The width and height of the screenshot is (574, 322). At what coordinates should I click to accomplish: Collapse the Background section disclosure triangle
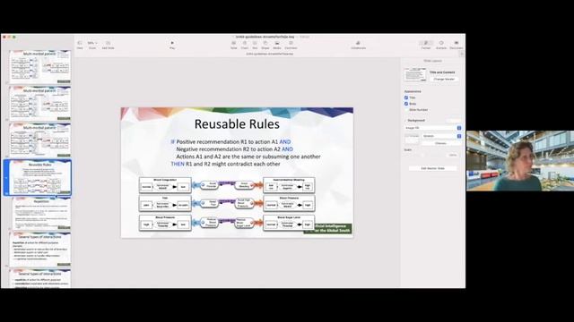click(x=405, y=120)
